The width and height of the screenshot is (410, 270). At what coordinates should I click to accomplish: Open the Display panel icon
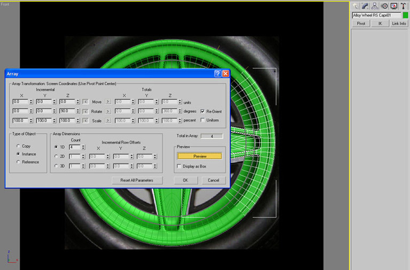(x=393, y=6)
